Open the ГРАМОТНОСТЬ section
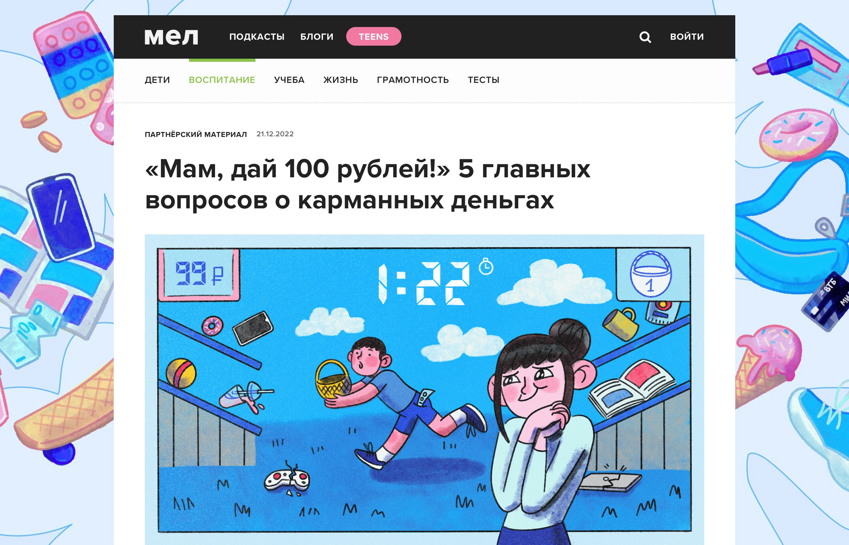Screen dimensions: 849x545 tap(413, 80)
